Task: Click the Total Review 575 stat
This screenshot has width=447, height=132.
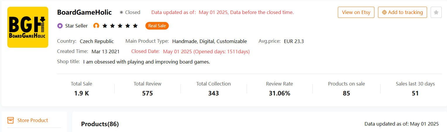Action: click(147, 89)
